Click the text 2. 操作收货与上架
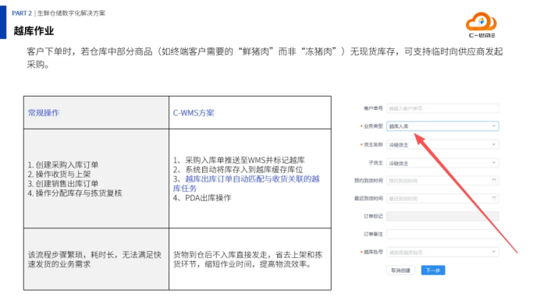The image size is (540, 304). tap(59, 174)
